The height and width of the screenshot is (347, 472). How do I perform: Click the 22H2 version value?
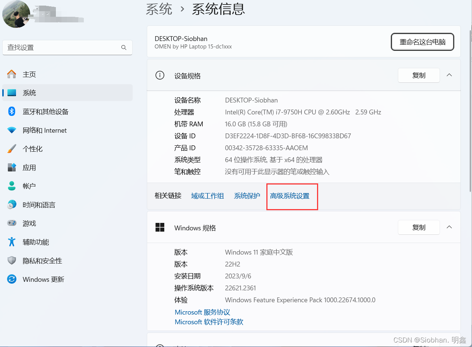[232, 264]
